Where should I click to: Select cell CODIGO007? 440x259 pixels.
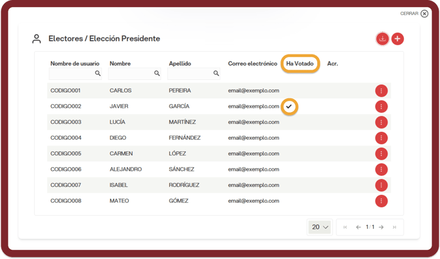(66, 185)
